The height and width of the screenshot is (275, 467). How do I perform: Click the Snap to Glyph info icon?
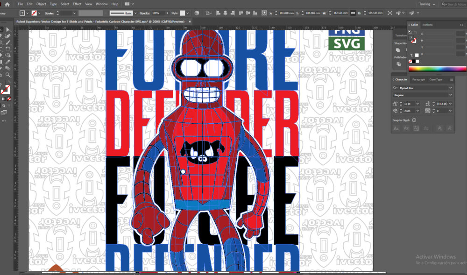tap(414, 120)
